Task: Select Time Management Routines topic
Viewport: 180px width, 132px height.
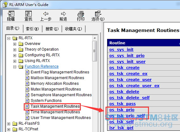Action: (x=55, y=112)
